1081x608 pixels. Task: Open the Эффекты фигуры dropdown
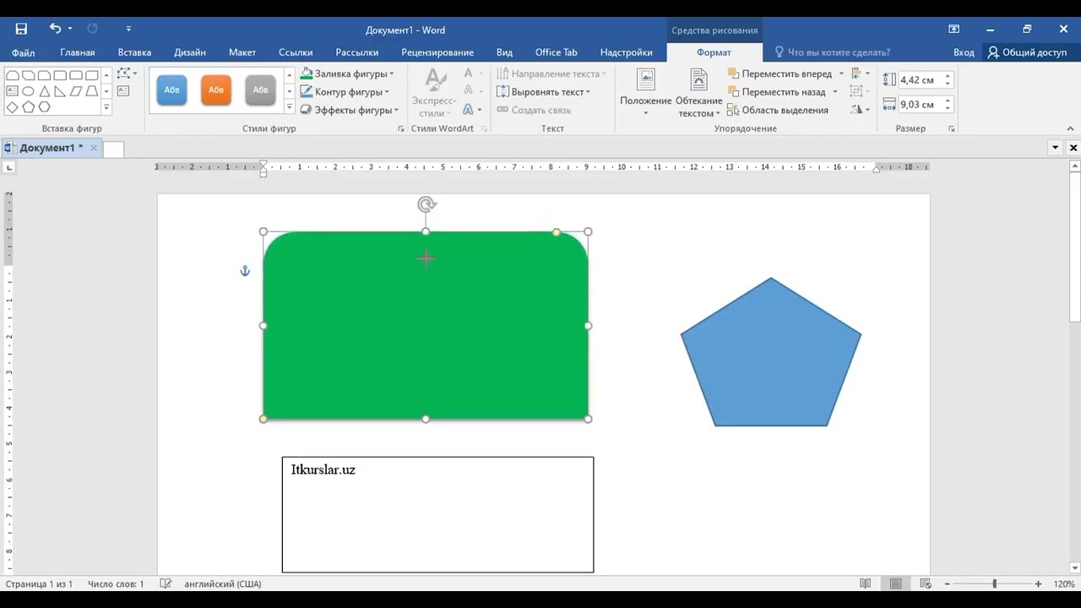click(x=350, y=110)
